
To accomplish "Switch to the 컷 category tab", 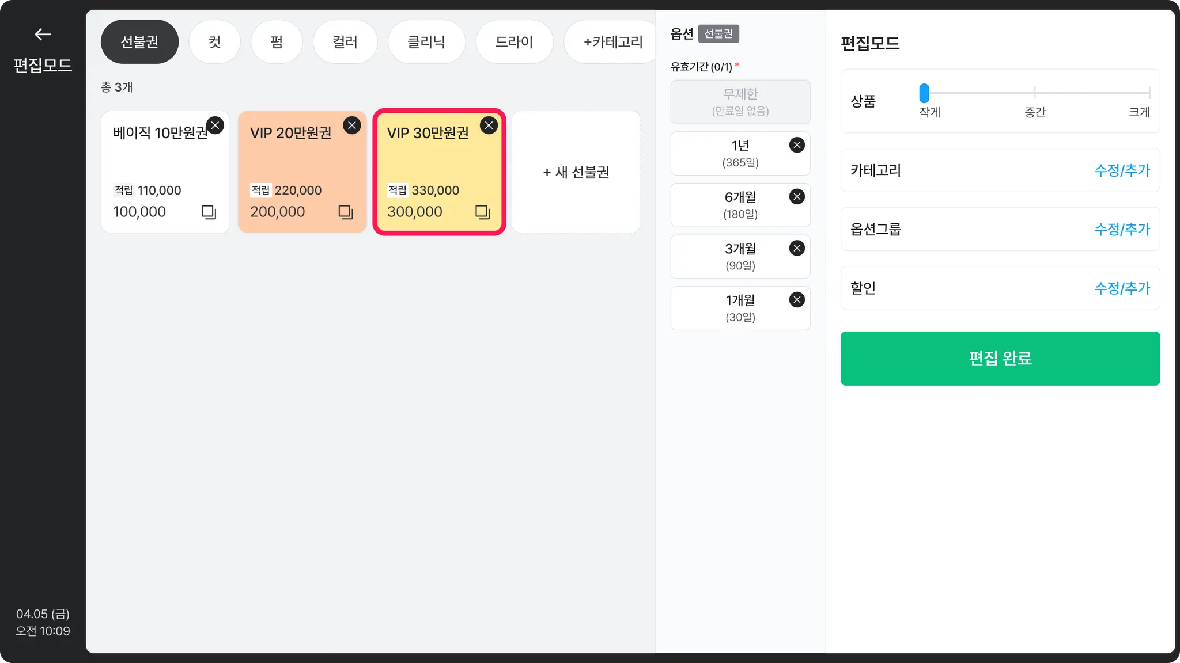I will [x=214, y=42].
